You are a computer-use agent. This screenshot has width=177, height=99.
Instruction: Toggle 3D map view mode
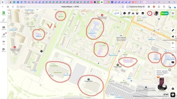pos(173,55)
